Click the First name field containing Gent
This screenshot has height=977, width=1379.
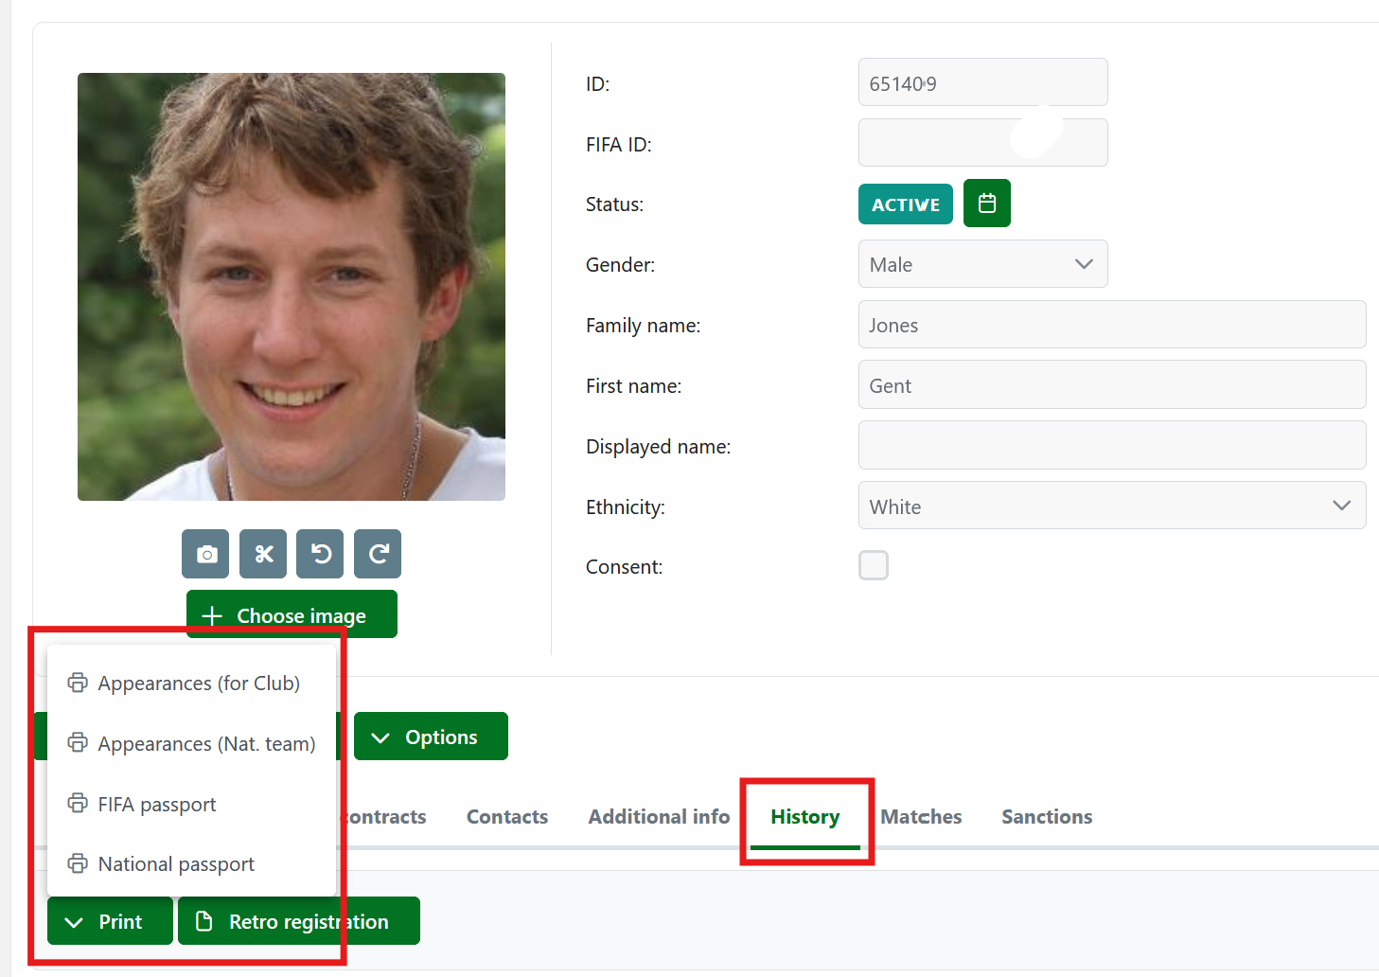pyautogui.click(x=1112, y=384)
